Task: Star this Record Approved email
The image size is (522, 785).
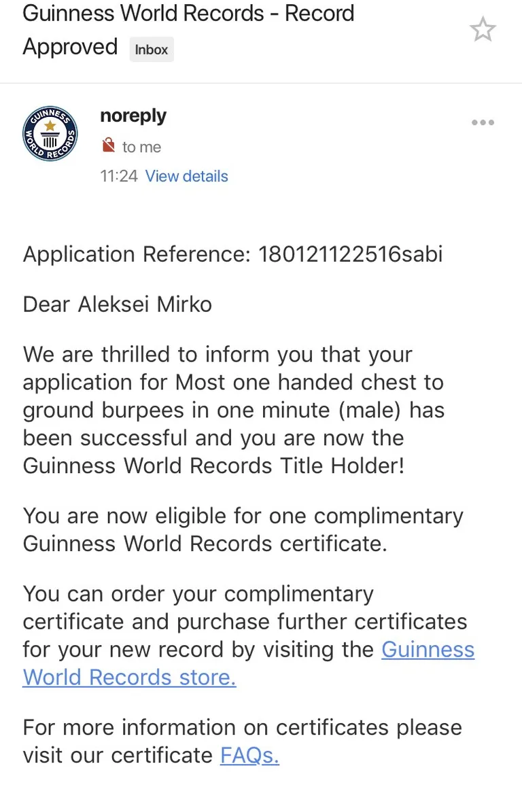Action: click(483, 29)
